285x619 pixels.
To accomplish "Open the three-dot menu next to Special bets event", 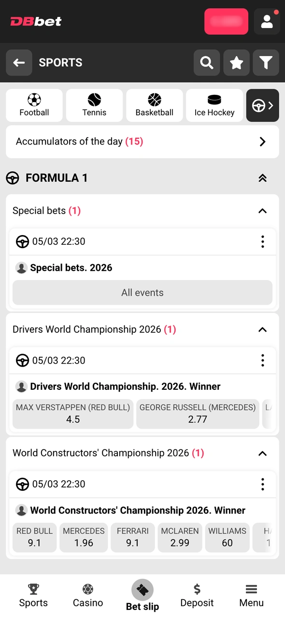I will (262, 241).
